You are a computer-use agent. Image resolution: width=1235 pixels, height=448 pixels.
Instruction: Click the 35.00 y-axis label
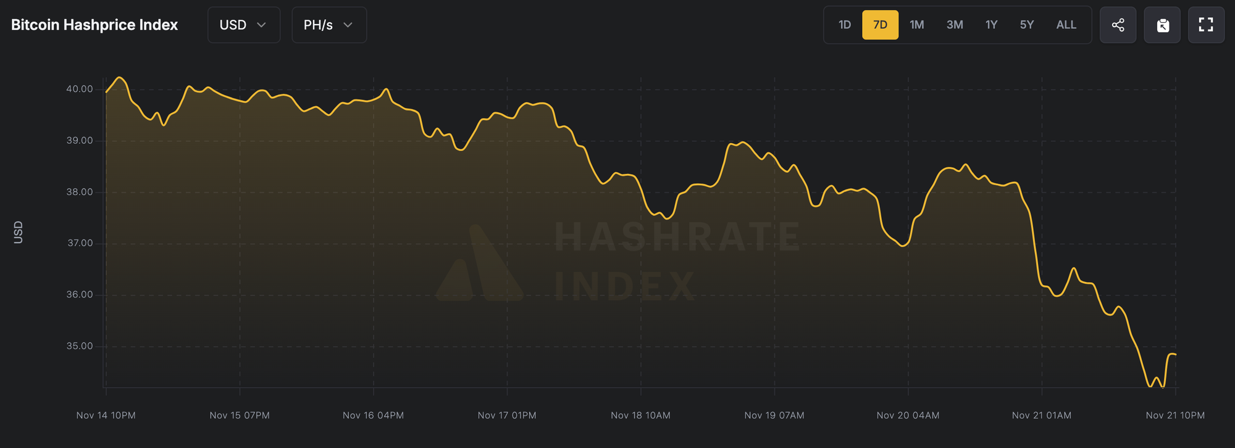[x=80, y=346]
